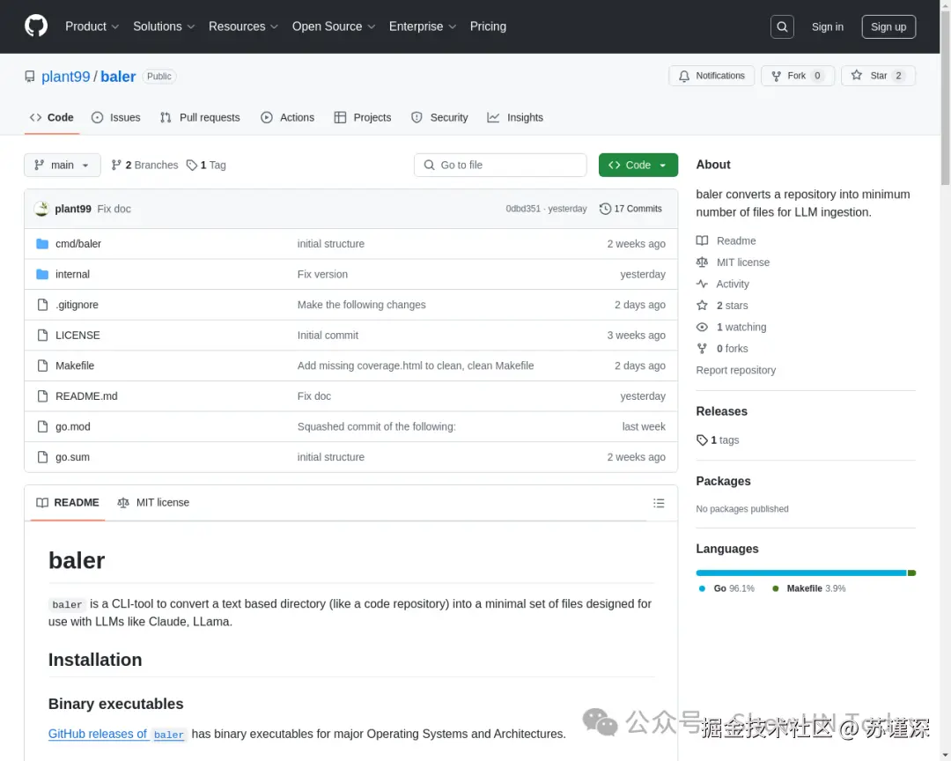Open Readme link in About sidebar
Image resolution: width=951 pixels, height=761 pixels.
click(726, 241)
